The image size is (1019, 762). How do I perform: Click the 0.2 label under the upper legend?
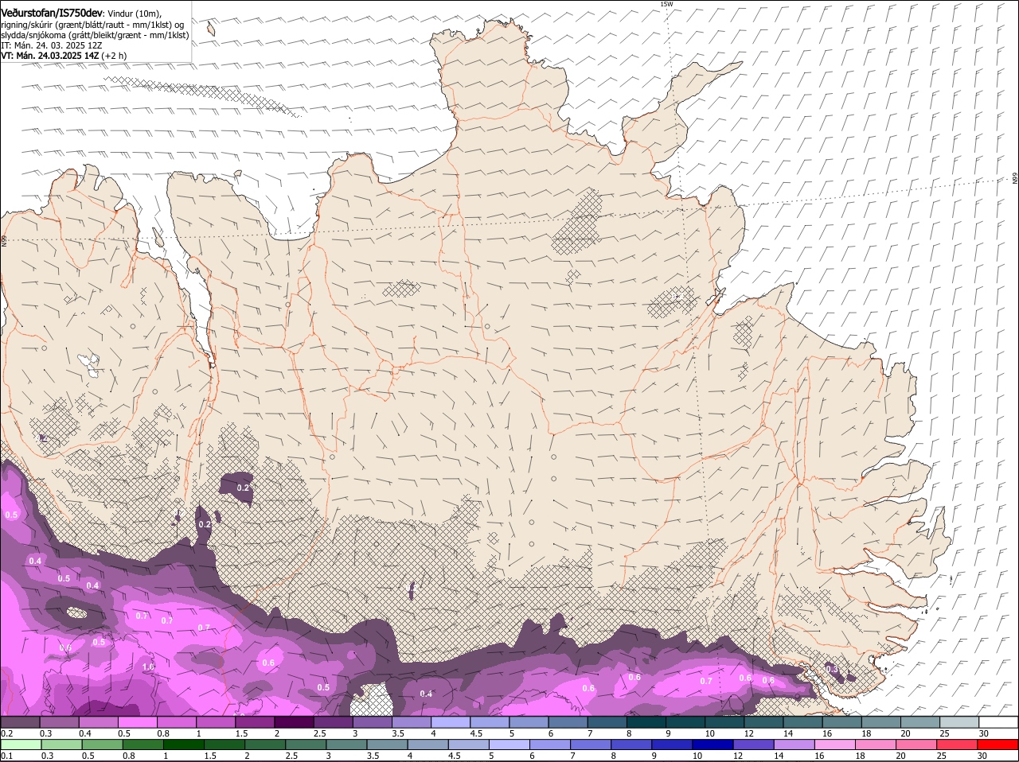pos(6,733)
